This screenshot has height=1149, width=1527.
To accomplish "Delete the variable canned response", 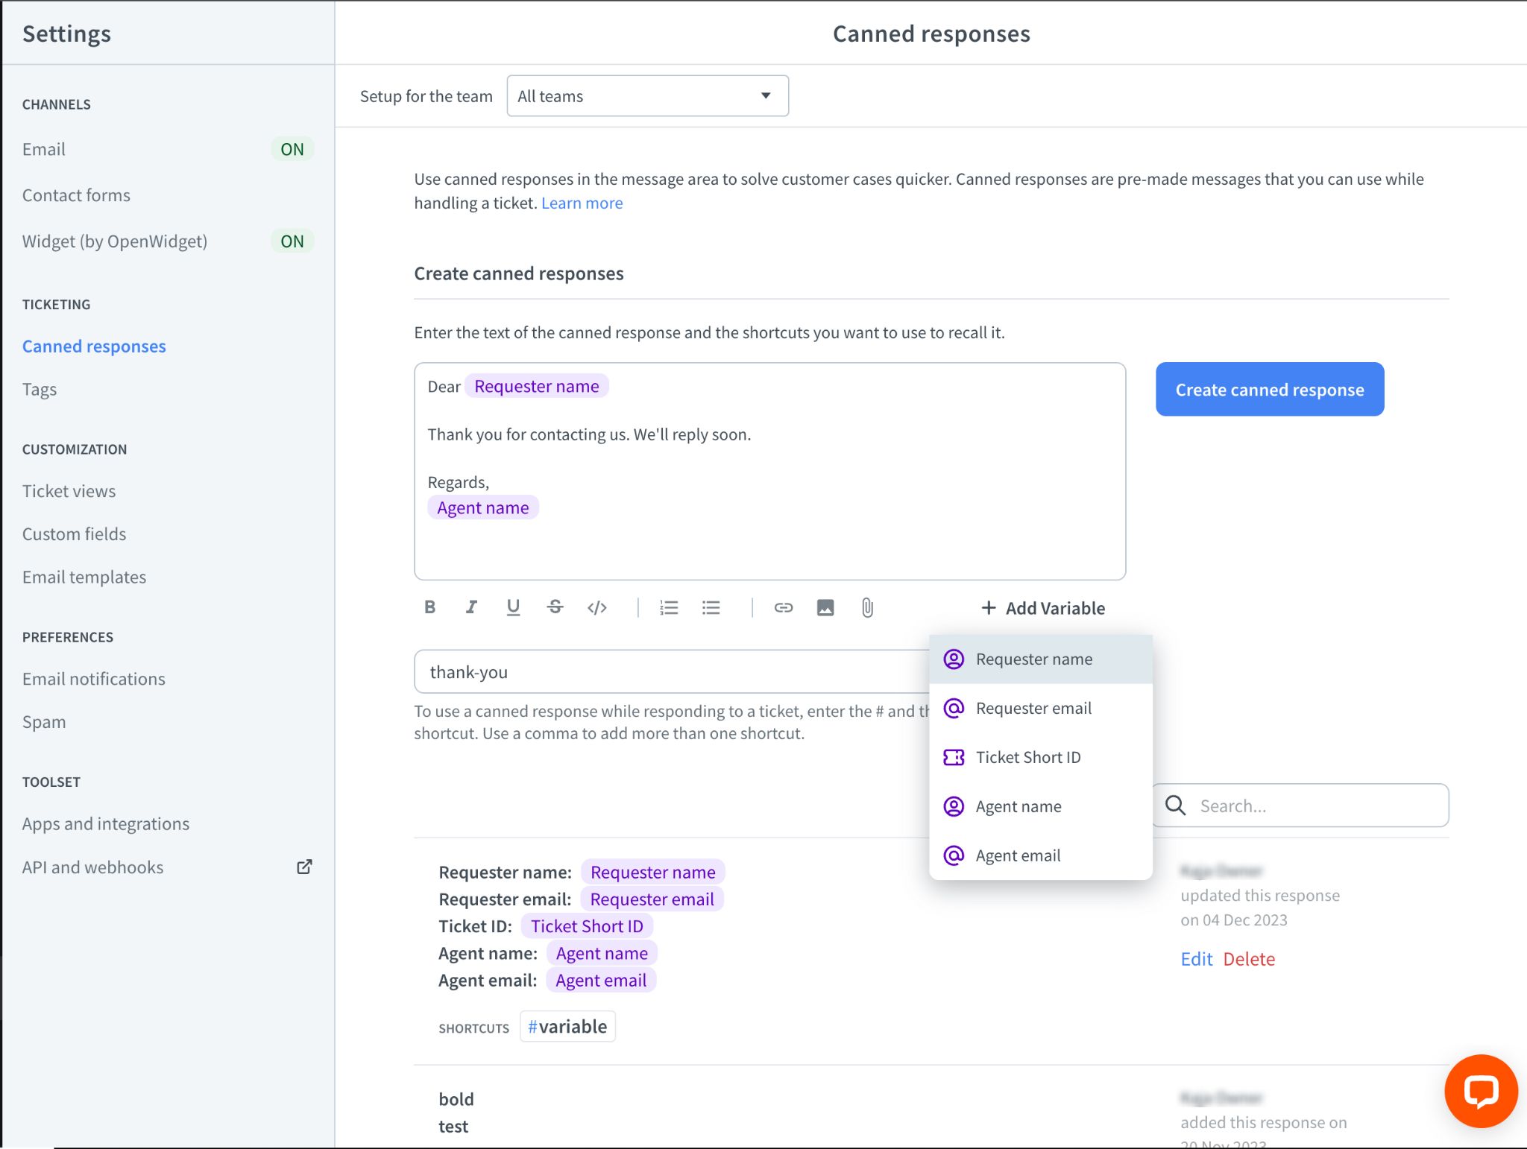I will point(1249,959).
